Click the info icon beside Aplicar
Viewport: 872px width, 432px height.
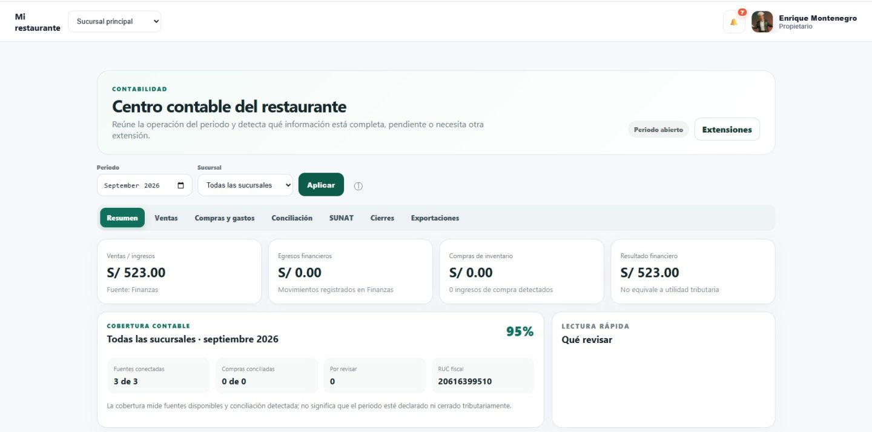tap(358, 186)
